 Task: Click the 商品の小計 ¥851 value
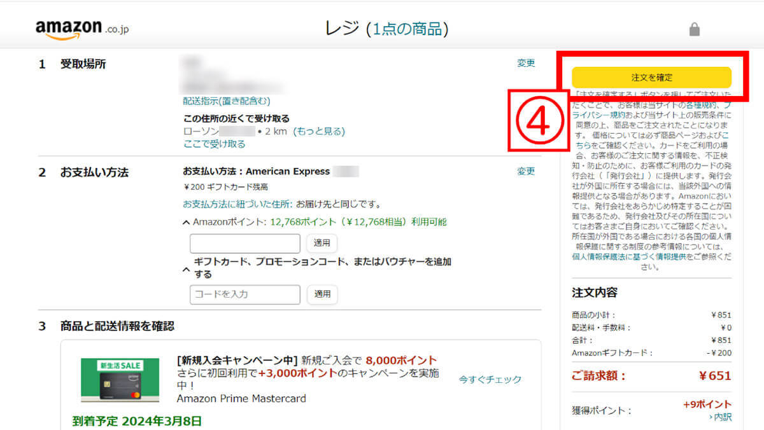coord(721,314)
